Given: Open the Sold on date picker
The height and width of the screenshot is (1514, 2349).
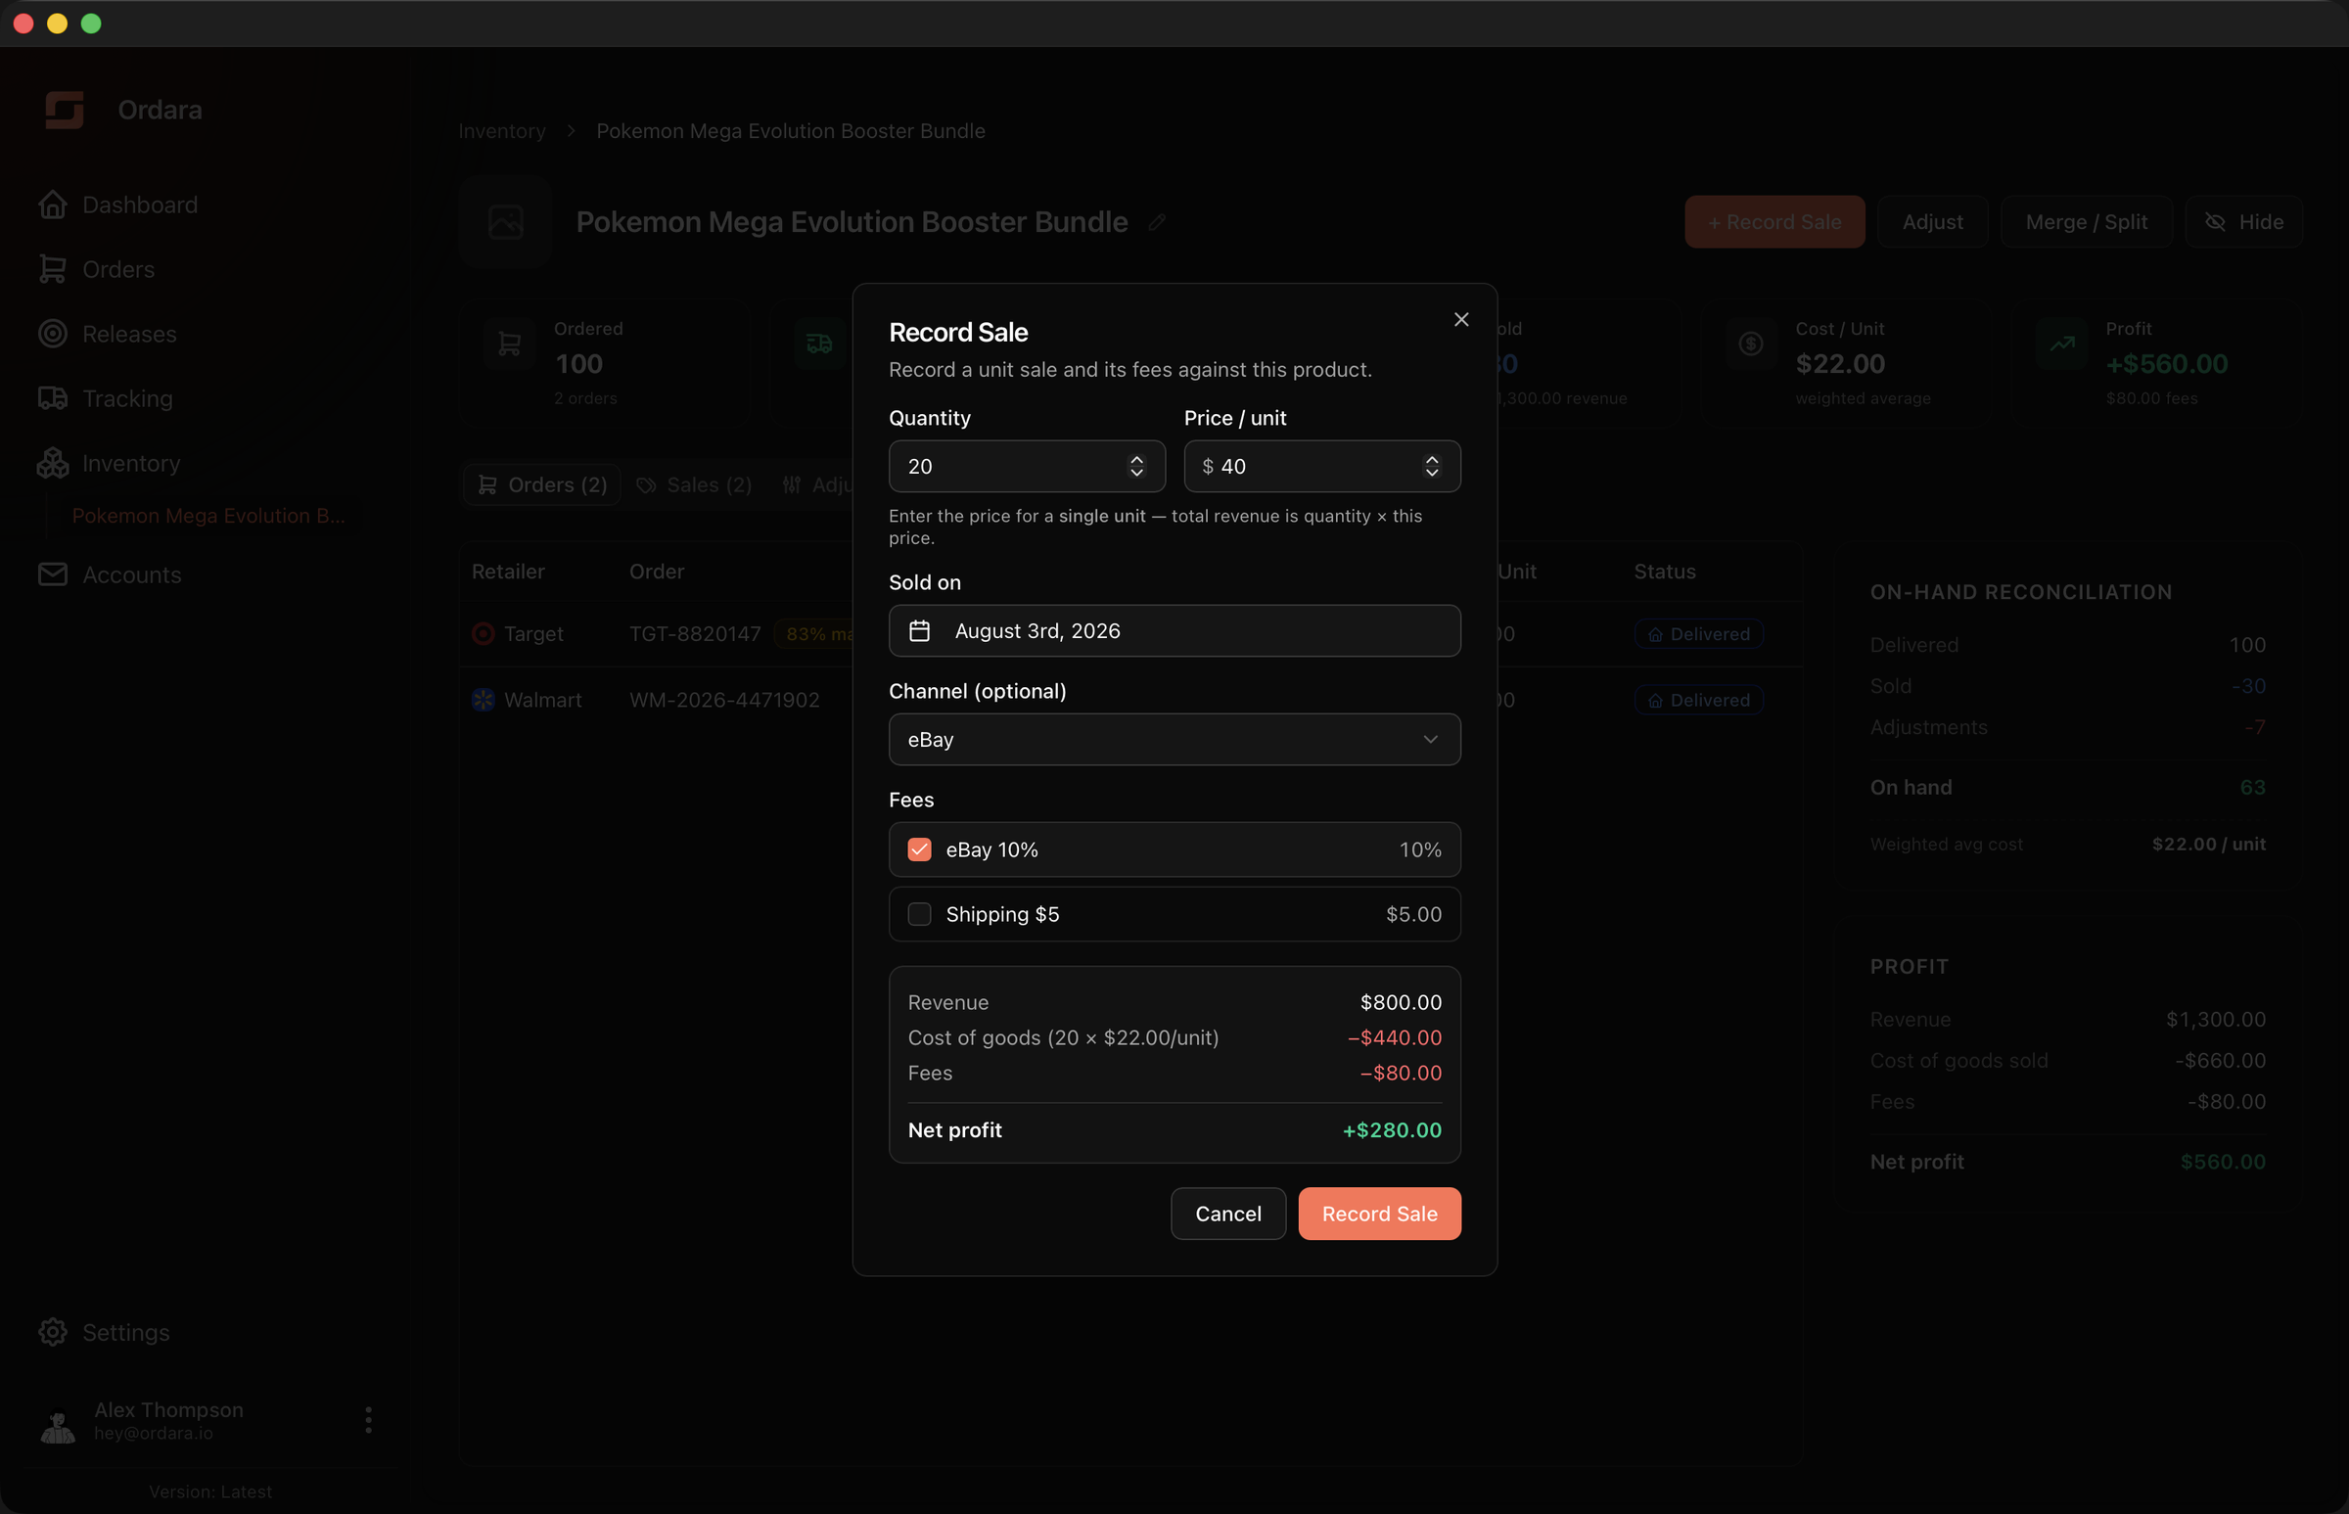Looking at the screenshot, I should 1175,631.
